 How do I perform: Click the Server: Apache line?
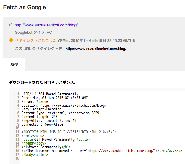[x=35, y=101]
